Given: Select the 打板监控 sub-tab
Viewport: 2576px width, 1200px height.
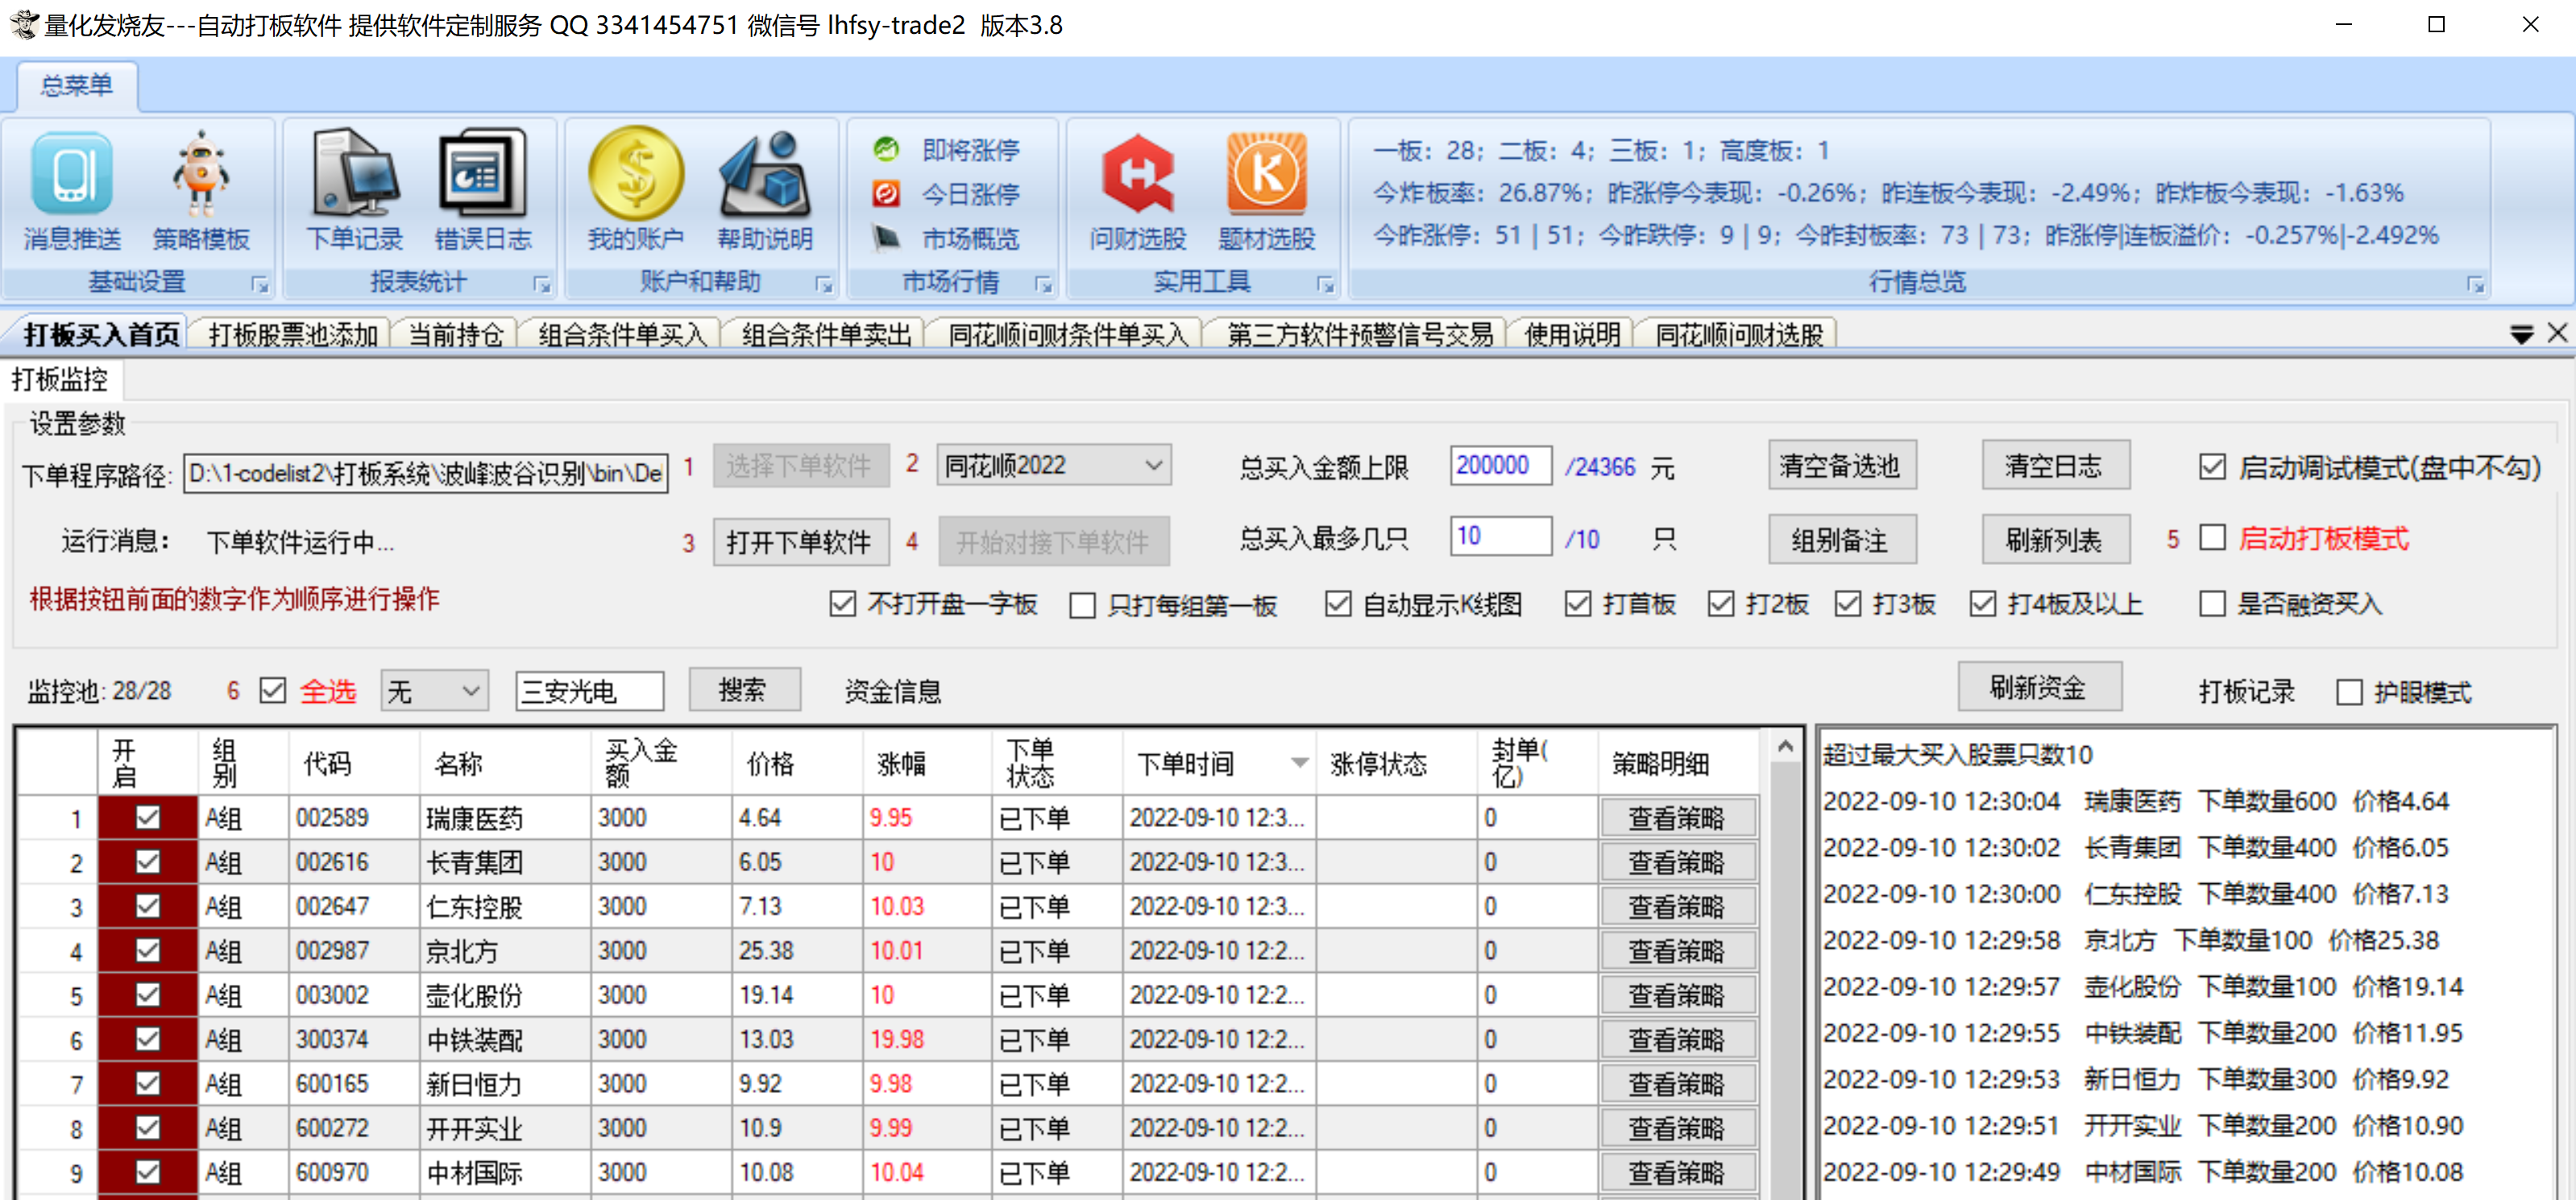Looking at the screenshot, I should (x=60, y=380).
